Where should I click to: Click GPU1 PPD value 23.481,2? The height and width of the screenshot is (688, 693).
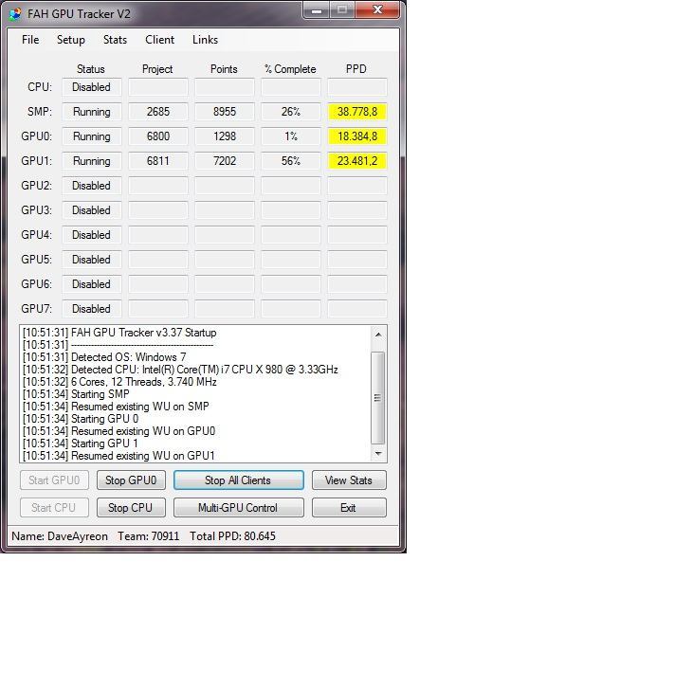tap(357, 161)
